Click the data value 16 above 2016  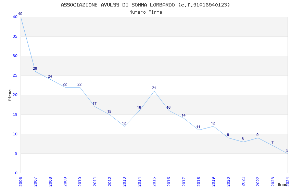pos(168,107)
